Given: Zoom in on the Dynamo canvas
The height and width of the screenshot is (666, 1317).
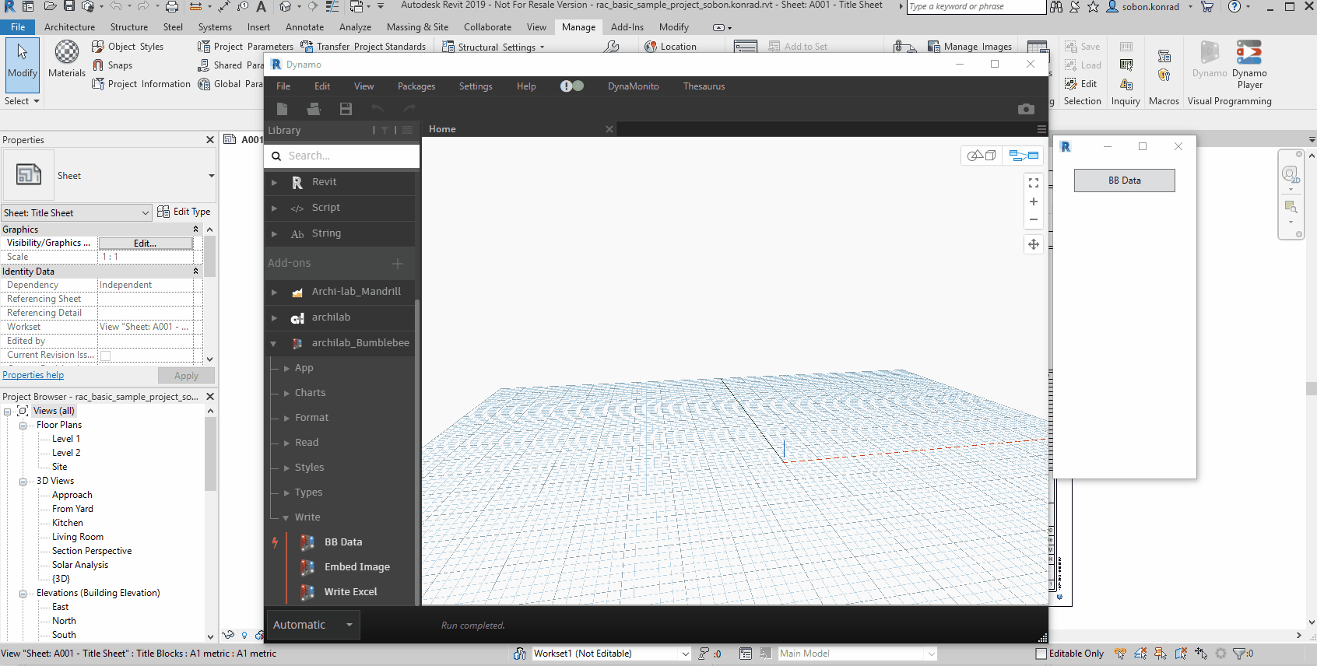Looking at the screenshot, I should pyautogui.click(x=1034, y=202).
